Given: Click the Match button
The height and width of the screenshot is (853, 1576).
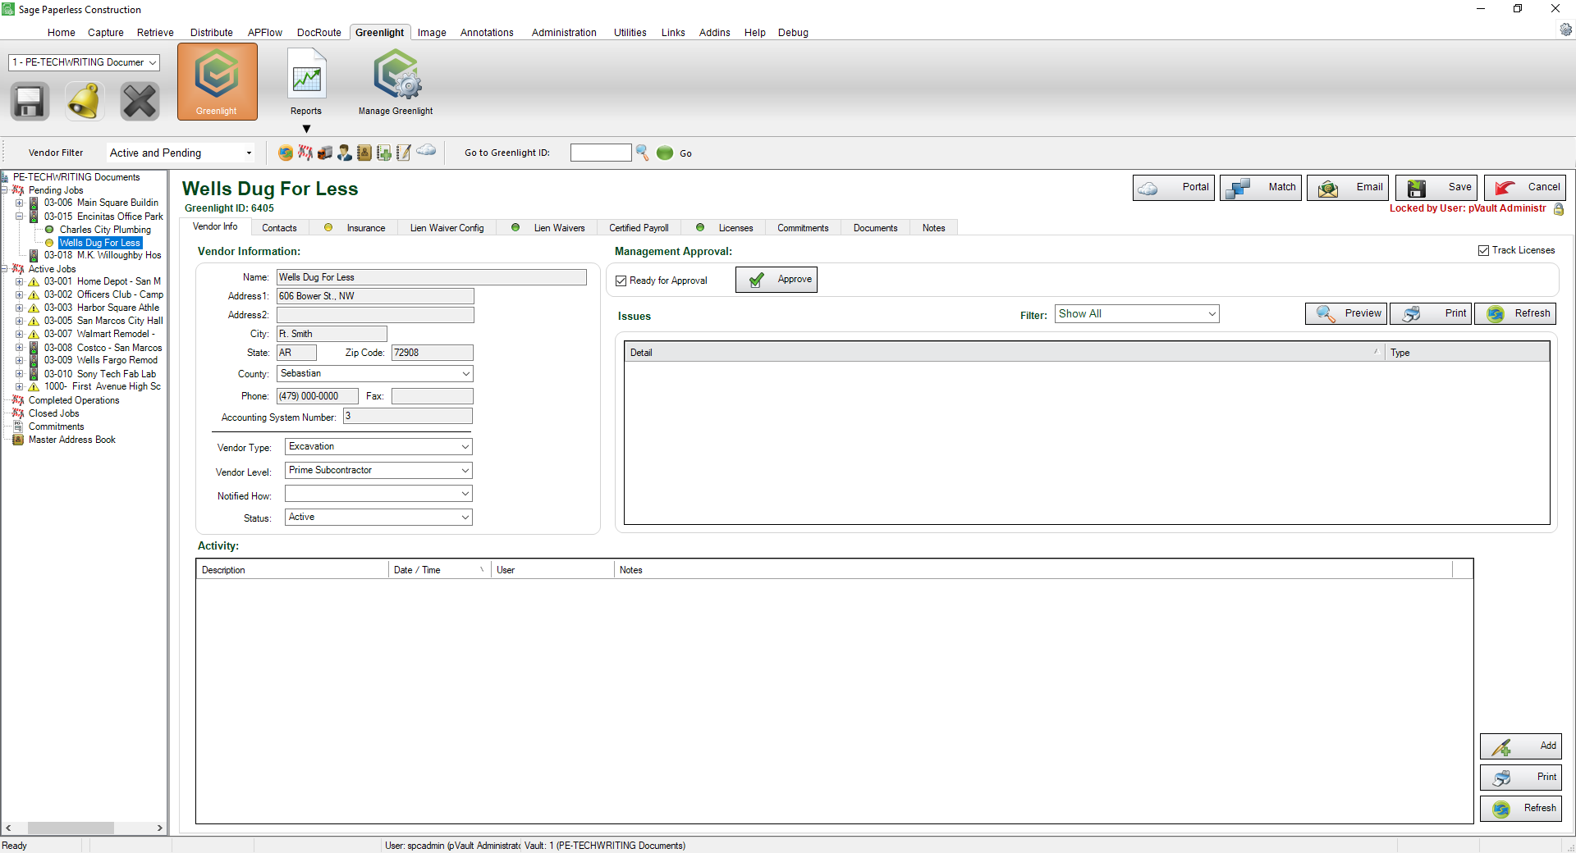Looking at the screenshot, I should (x=1261, y=188).
